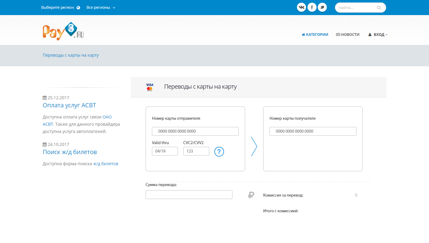The width and height of the screenshot is (429, 243).
Task: Open the Twitter social icon
Action: tap(322, 7)
